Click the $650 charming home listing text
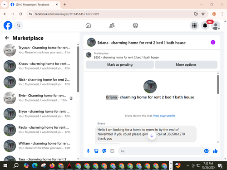The width and height of the screenshot is (227, 170). click(126, 58)
